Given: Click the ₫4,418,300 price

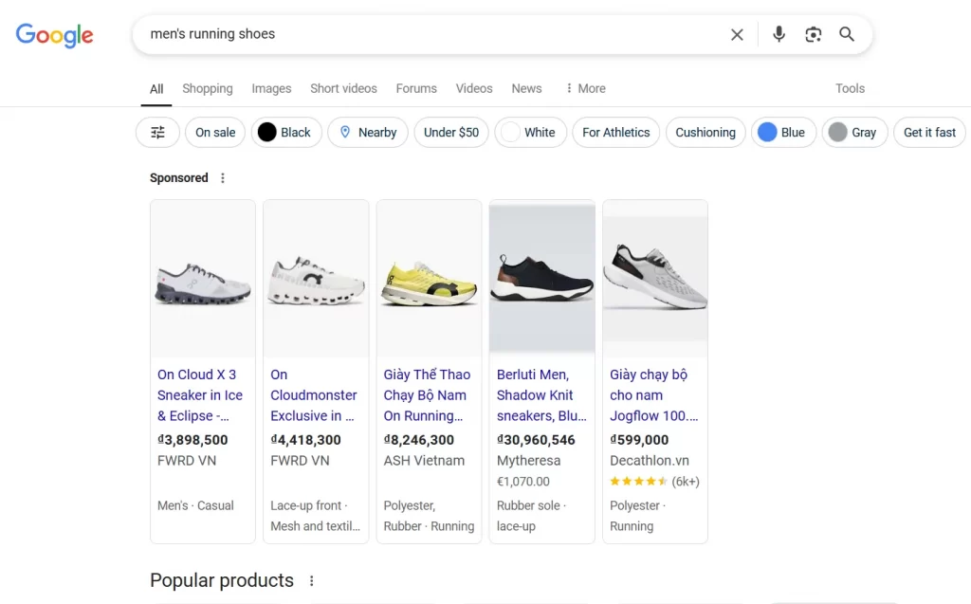Looking at the screenshot, I should [305, 440].
